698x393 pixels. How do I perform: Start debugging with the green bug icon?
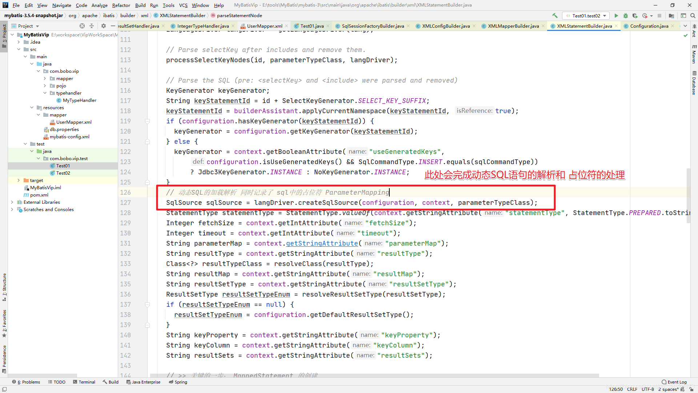pos(625,16)
